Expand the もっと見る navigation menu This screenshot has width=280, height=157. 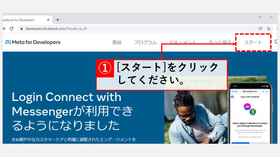[220, 43]
